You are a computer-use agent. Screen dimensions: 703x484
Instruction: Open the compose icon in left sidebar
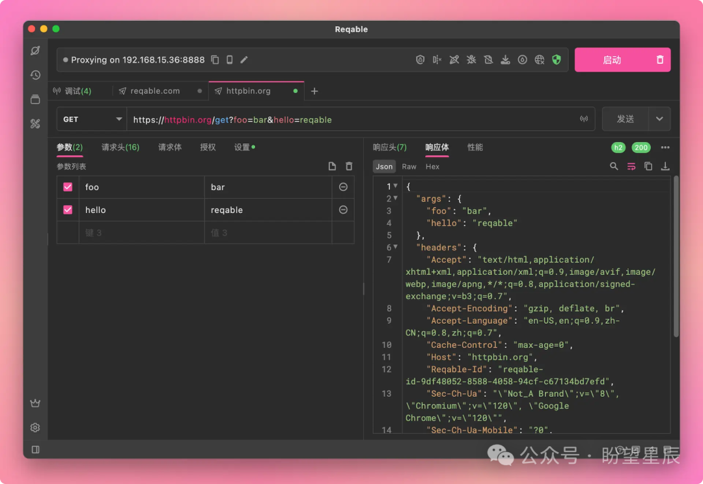tap(35, 51)
